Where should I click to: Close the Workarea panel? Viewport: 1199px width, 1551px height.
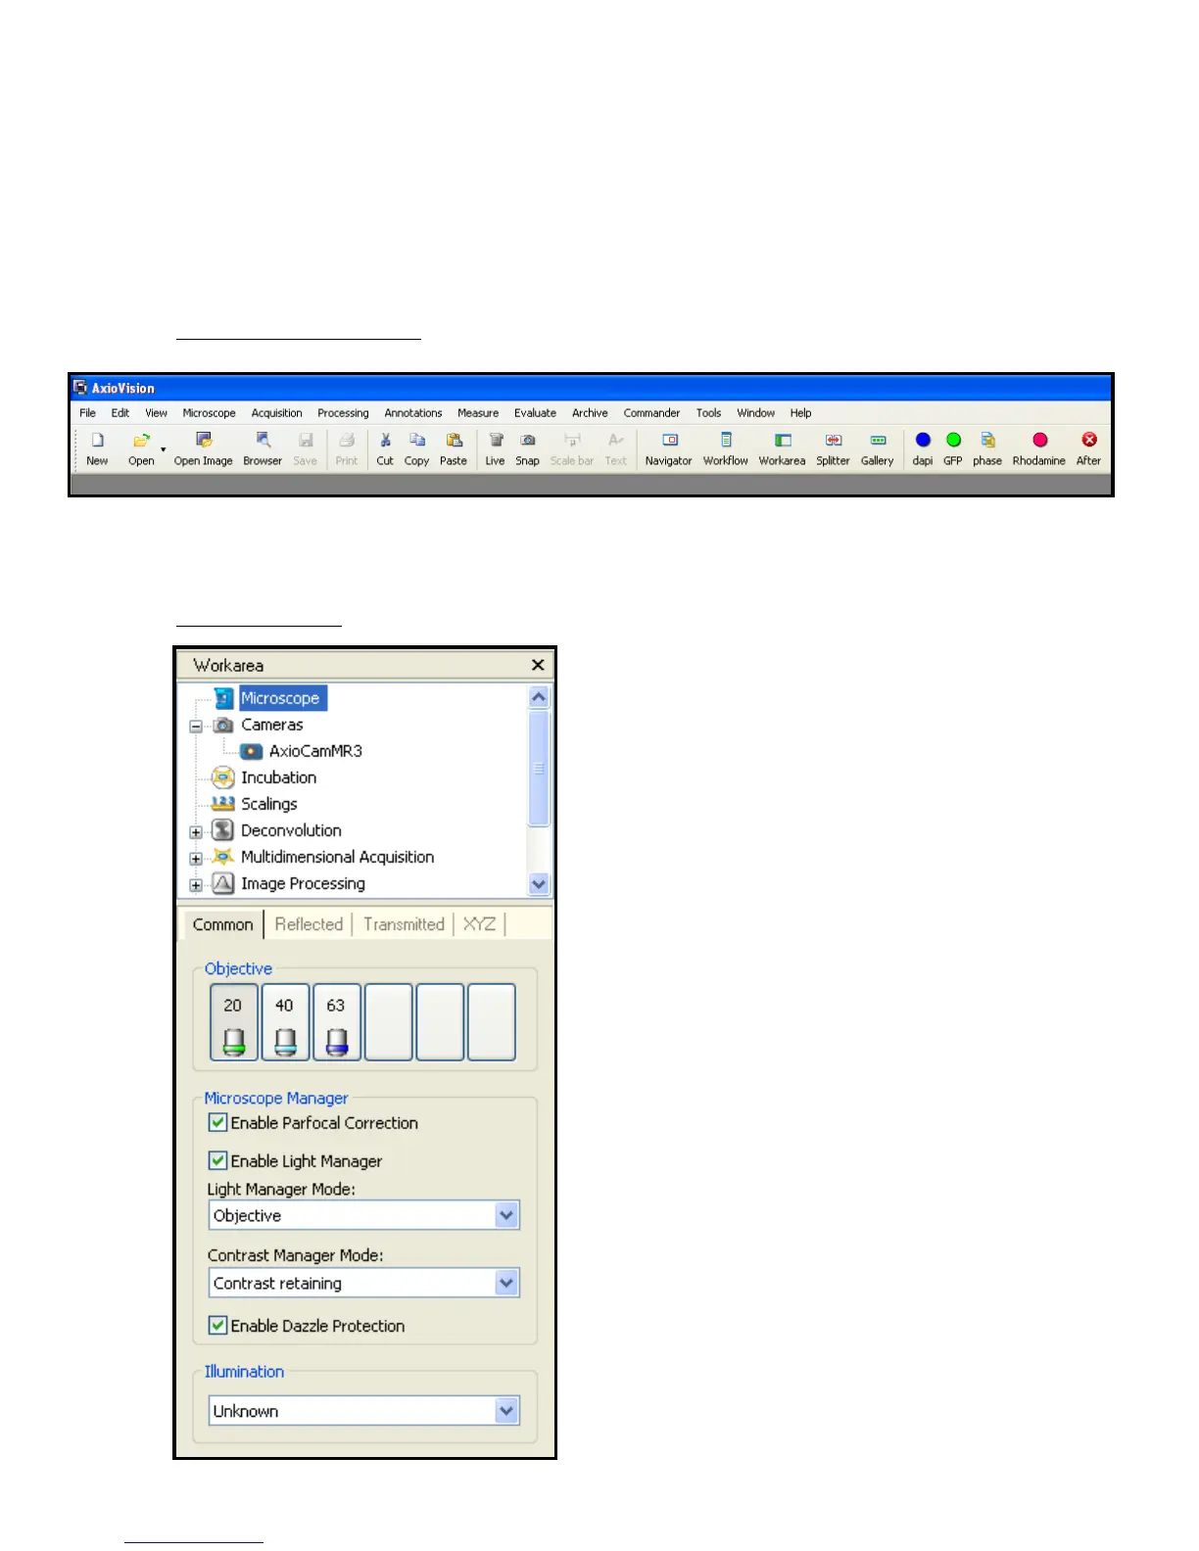tap(538, 665)
